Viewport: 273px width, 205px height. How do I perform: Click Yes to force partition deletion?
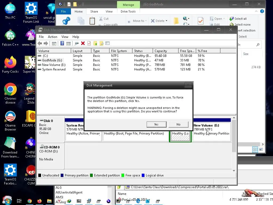156,124
